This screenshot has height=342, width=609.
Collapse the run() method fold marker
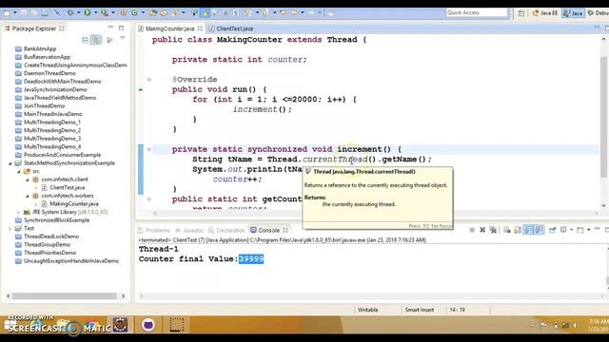click(x=148, y=80)
